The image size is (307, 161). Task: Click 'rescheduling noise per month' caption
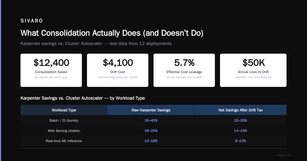click(x=118, y=77)
